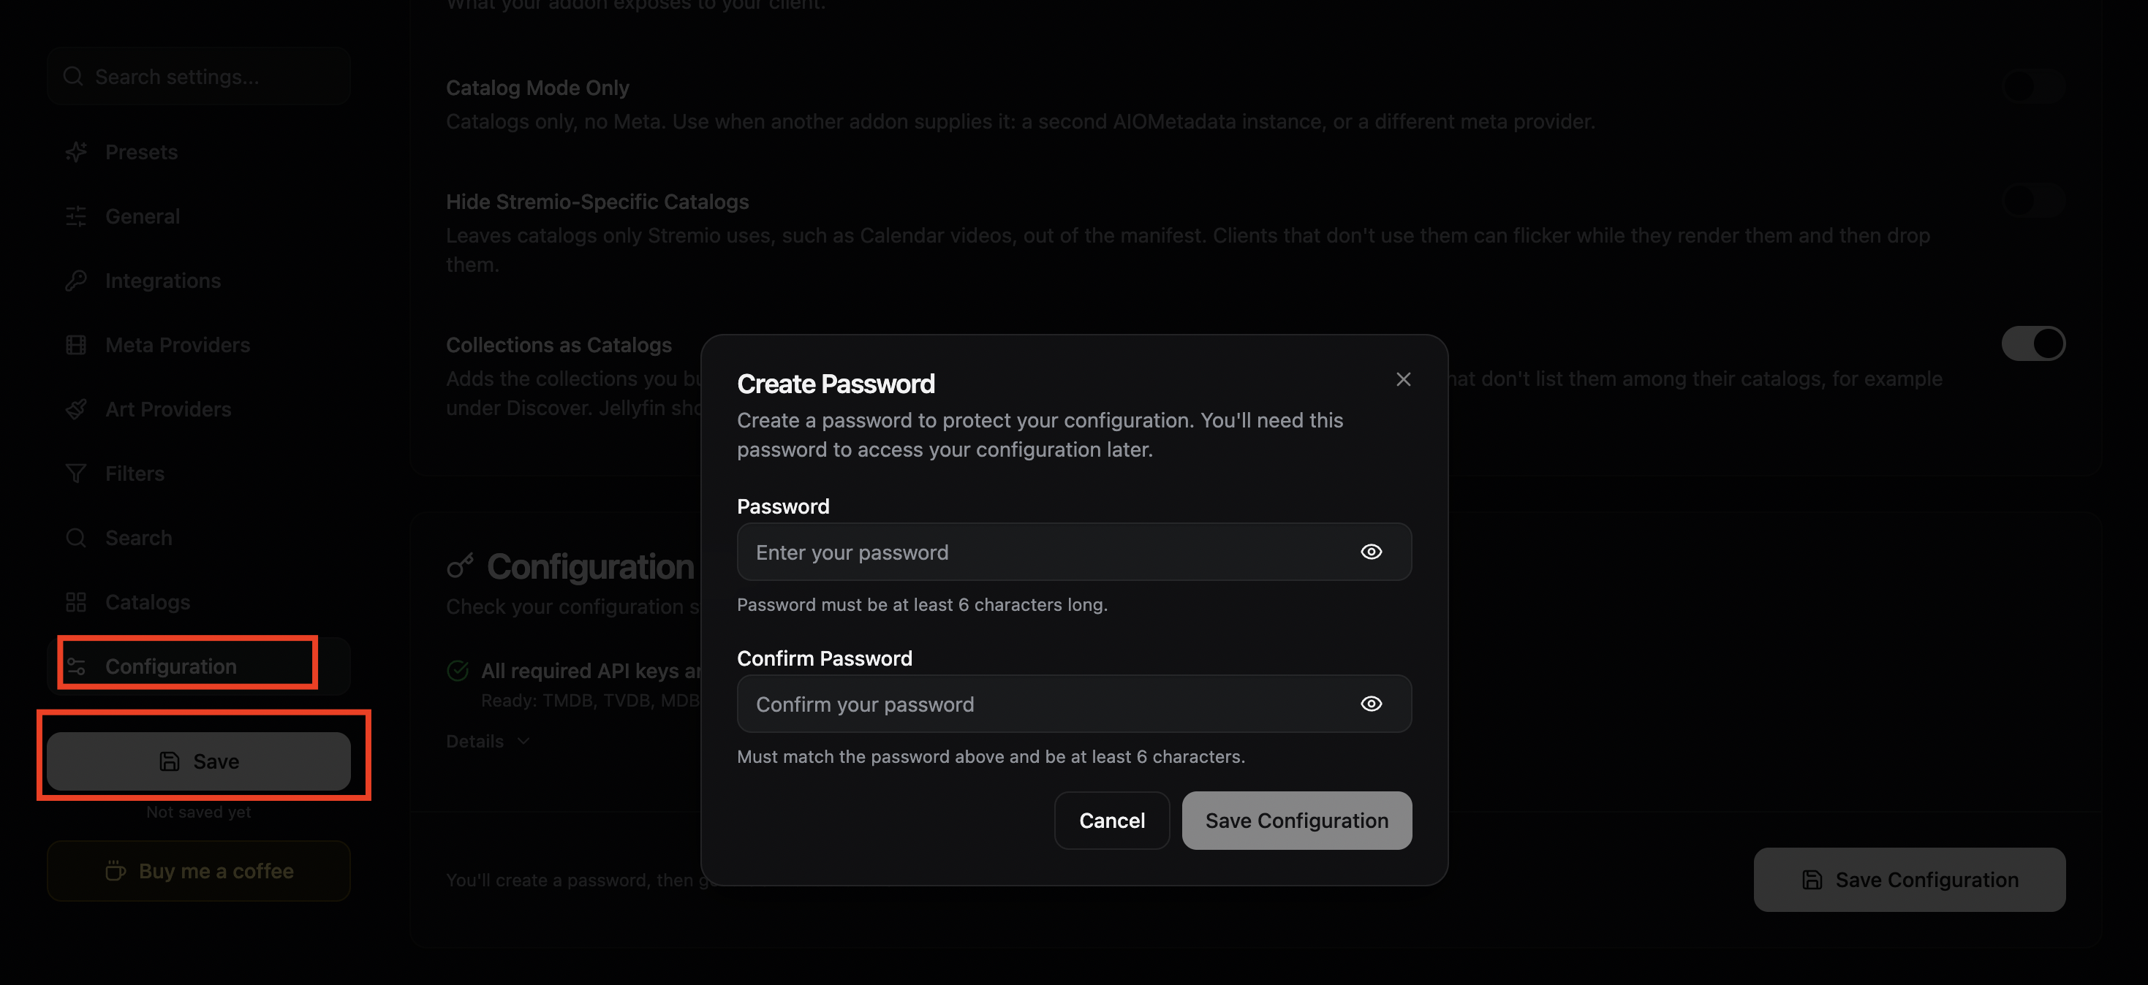Click the floppy disk icon on Save
Viewport: 2148px width, 985px height.
(170, 761)
